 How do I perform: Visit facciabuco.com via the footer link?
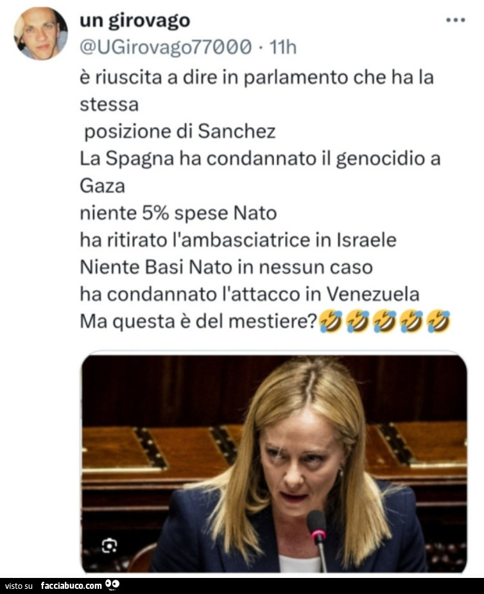[x=73, y=585]
